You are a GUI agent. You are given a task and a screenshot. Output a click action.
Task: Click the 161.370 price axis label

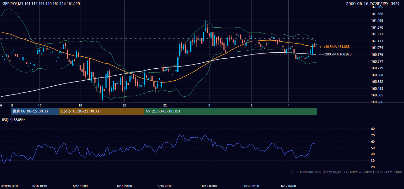click(377, 27)
